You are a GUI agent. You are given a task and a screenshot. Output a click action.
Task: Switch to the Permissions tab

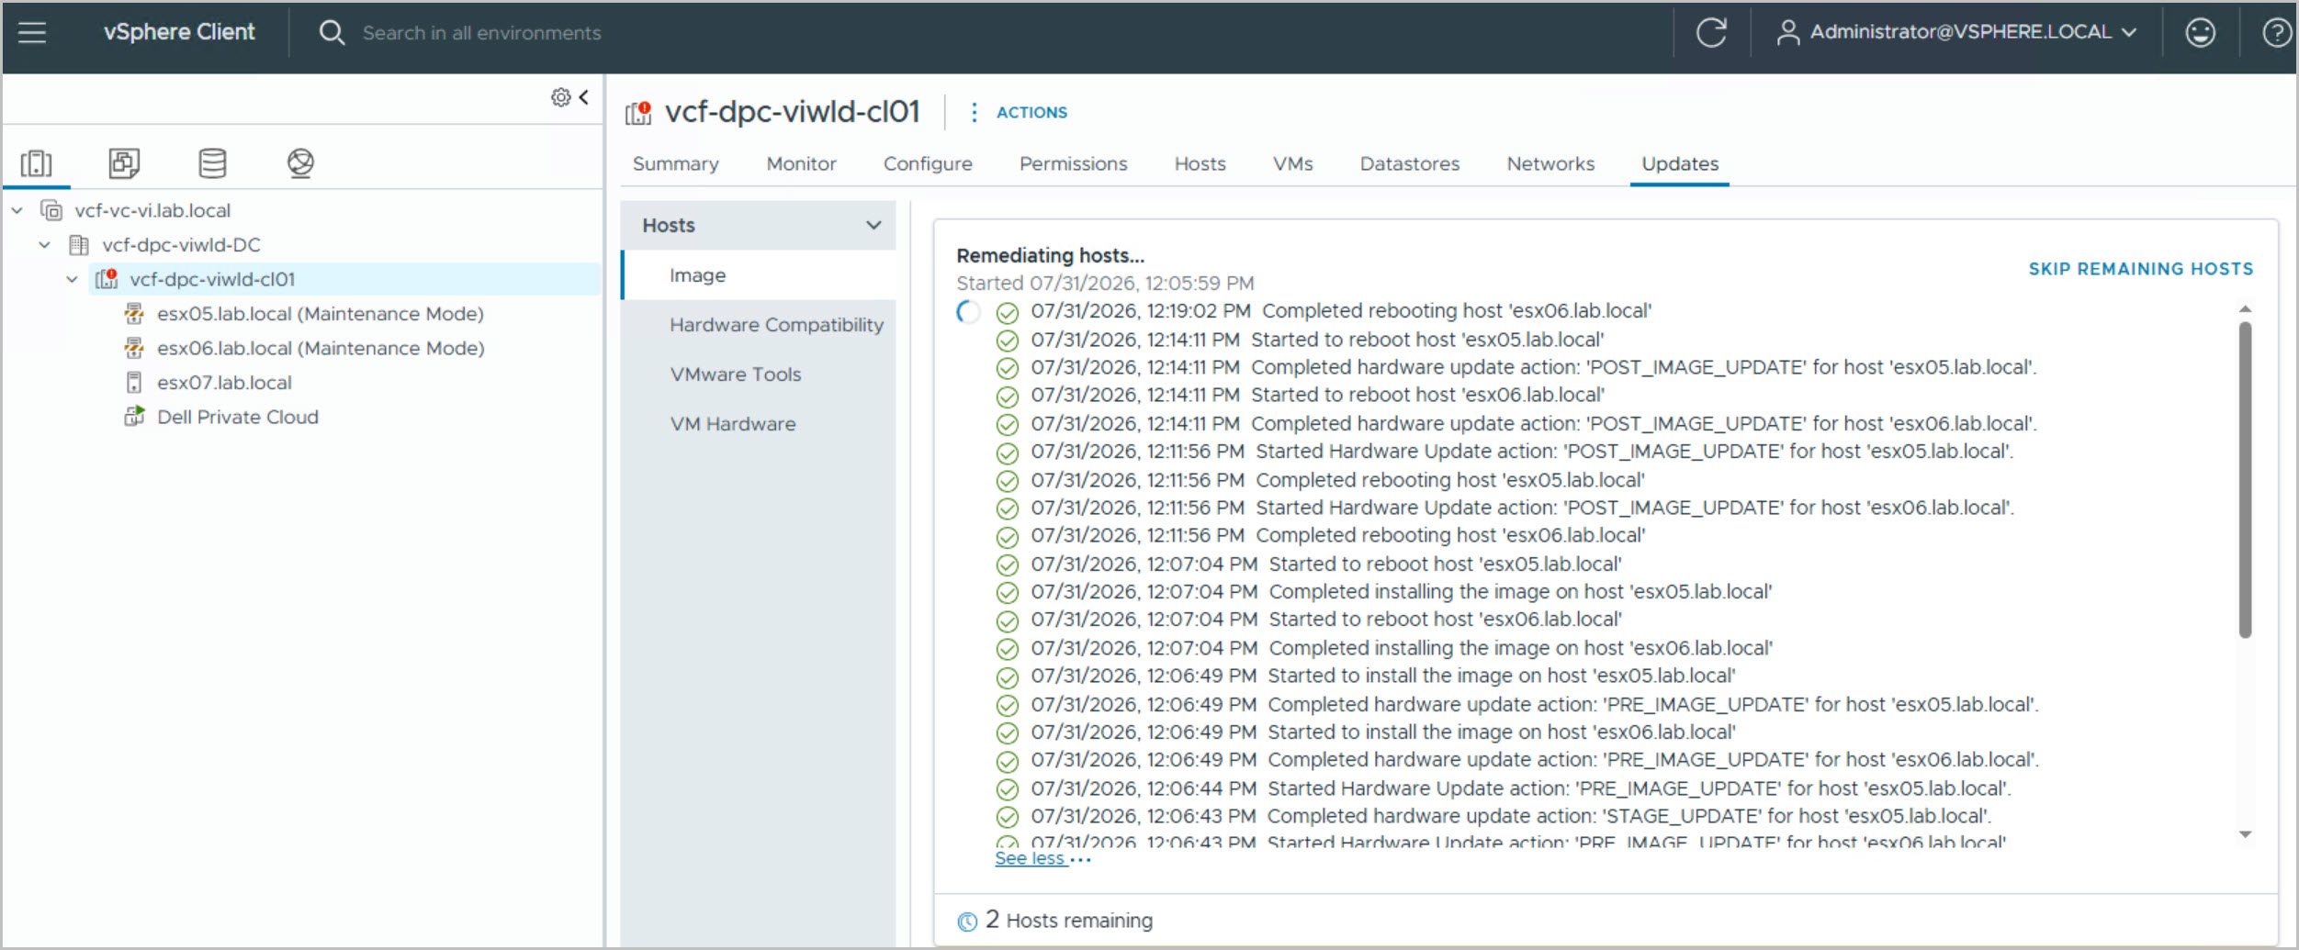tap(1073, 163)
